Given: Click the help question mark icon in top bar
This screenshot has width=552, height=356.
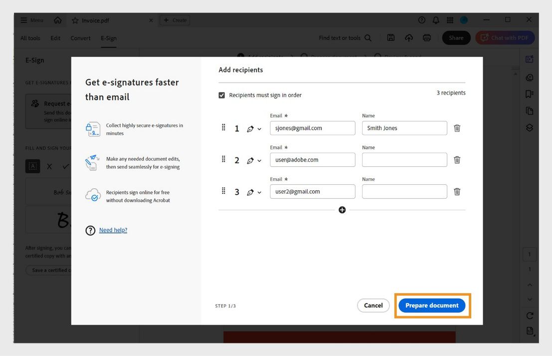Looking at the screenshot, I should coord(421,20).
